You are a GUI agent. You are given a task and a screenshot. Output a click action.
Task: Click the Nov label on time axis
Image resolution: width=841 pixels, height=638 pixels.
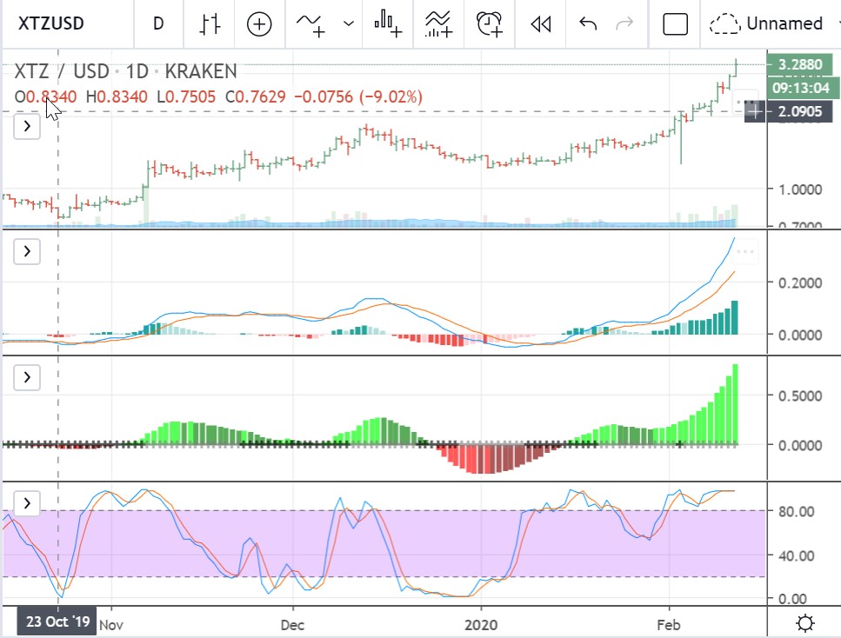(111, 625)
